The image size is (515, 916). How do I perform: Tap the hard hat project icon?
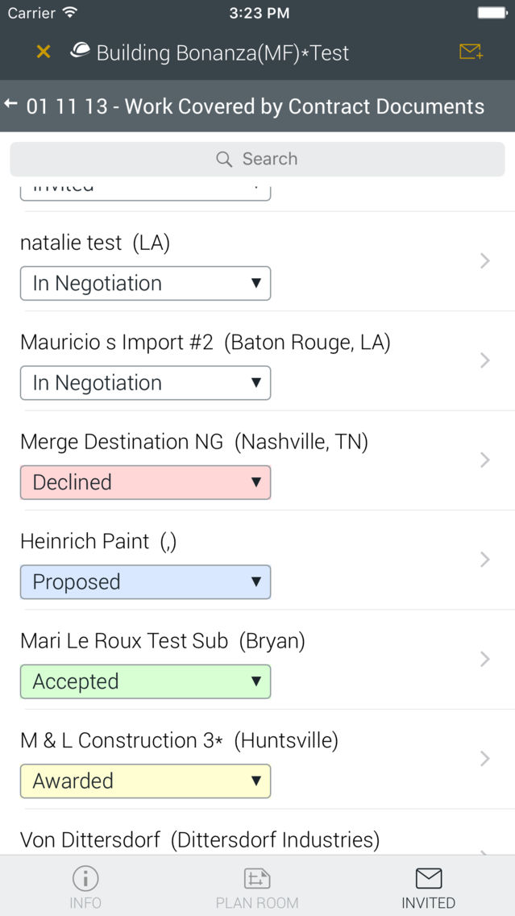tap(80, 52)
